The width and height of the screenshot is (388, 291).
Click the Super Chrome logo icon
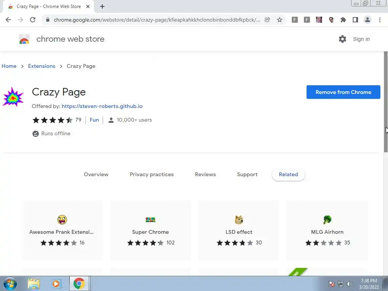point(150,220)
